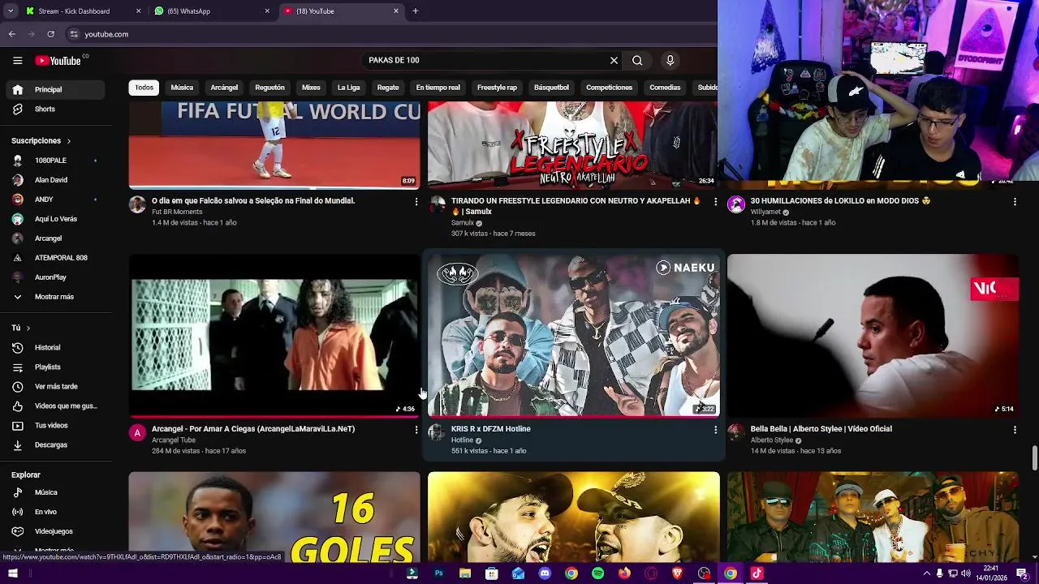Select the Música filter chip

click(182, 88)
